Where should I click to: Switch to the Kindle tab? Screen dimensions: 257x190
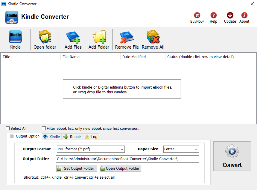[x=52, y=137]
